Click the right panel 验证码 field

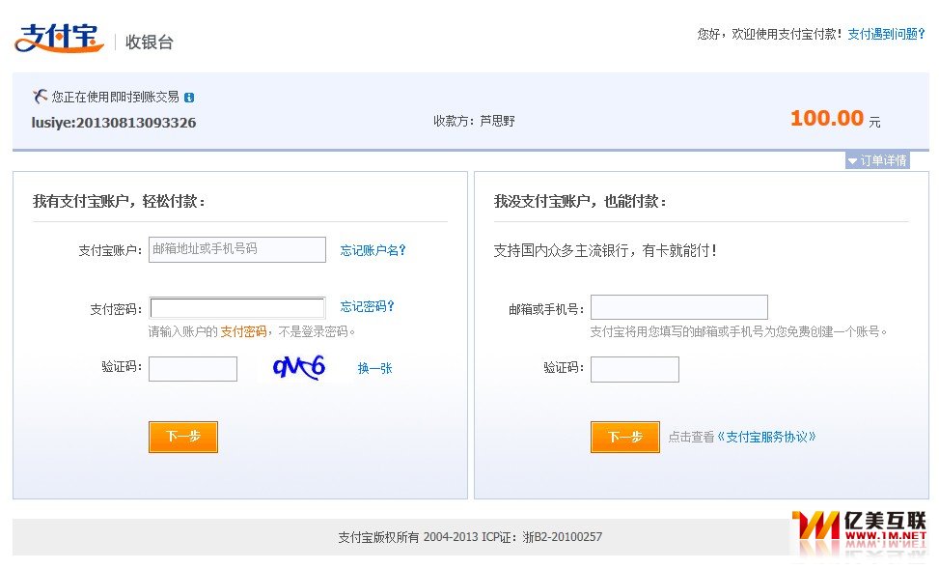(635, 369)
